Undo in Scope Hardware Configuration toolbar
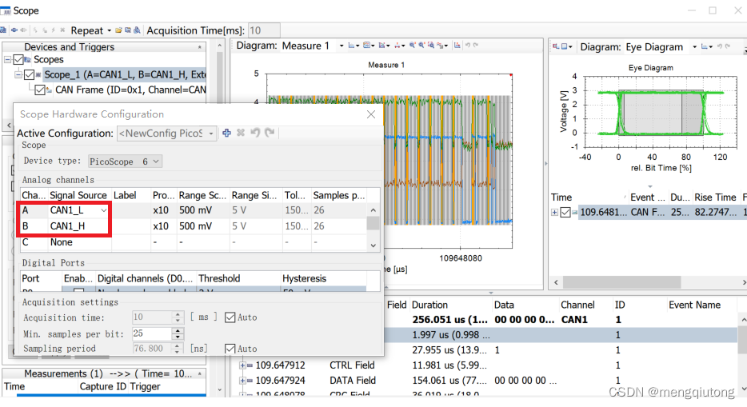This screenshot has width=747, height=407. pyautogui.click(x=255, y=132)
